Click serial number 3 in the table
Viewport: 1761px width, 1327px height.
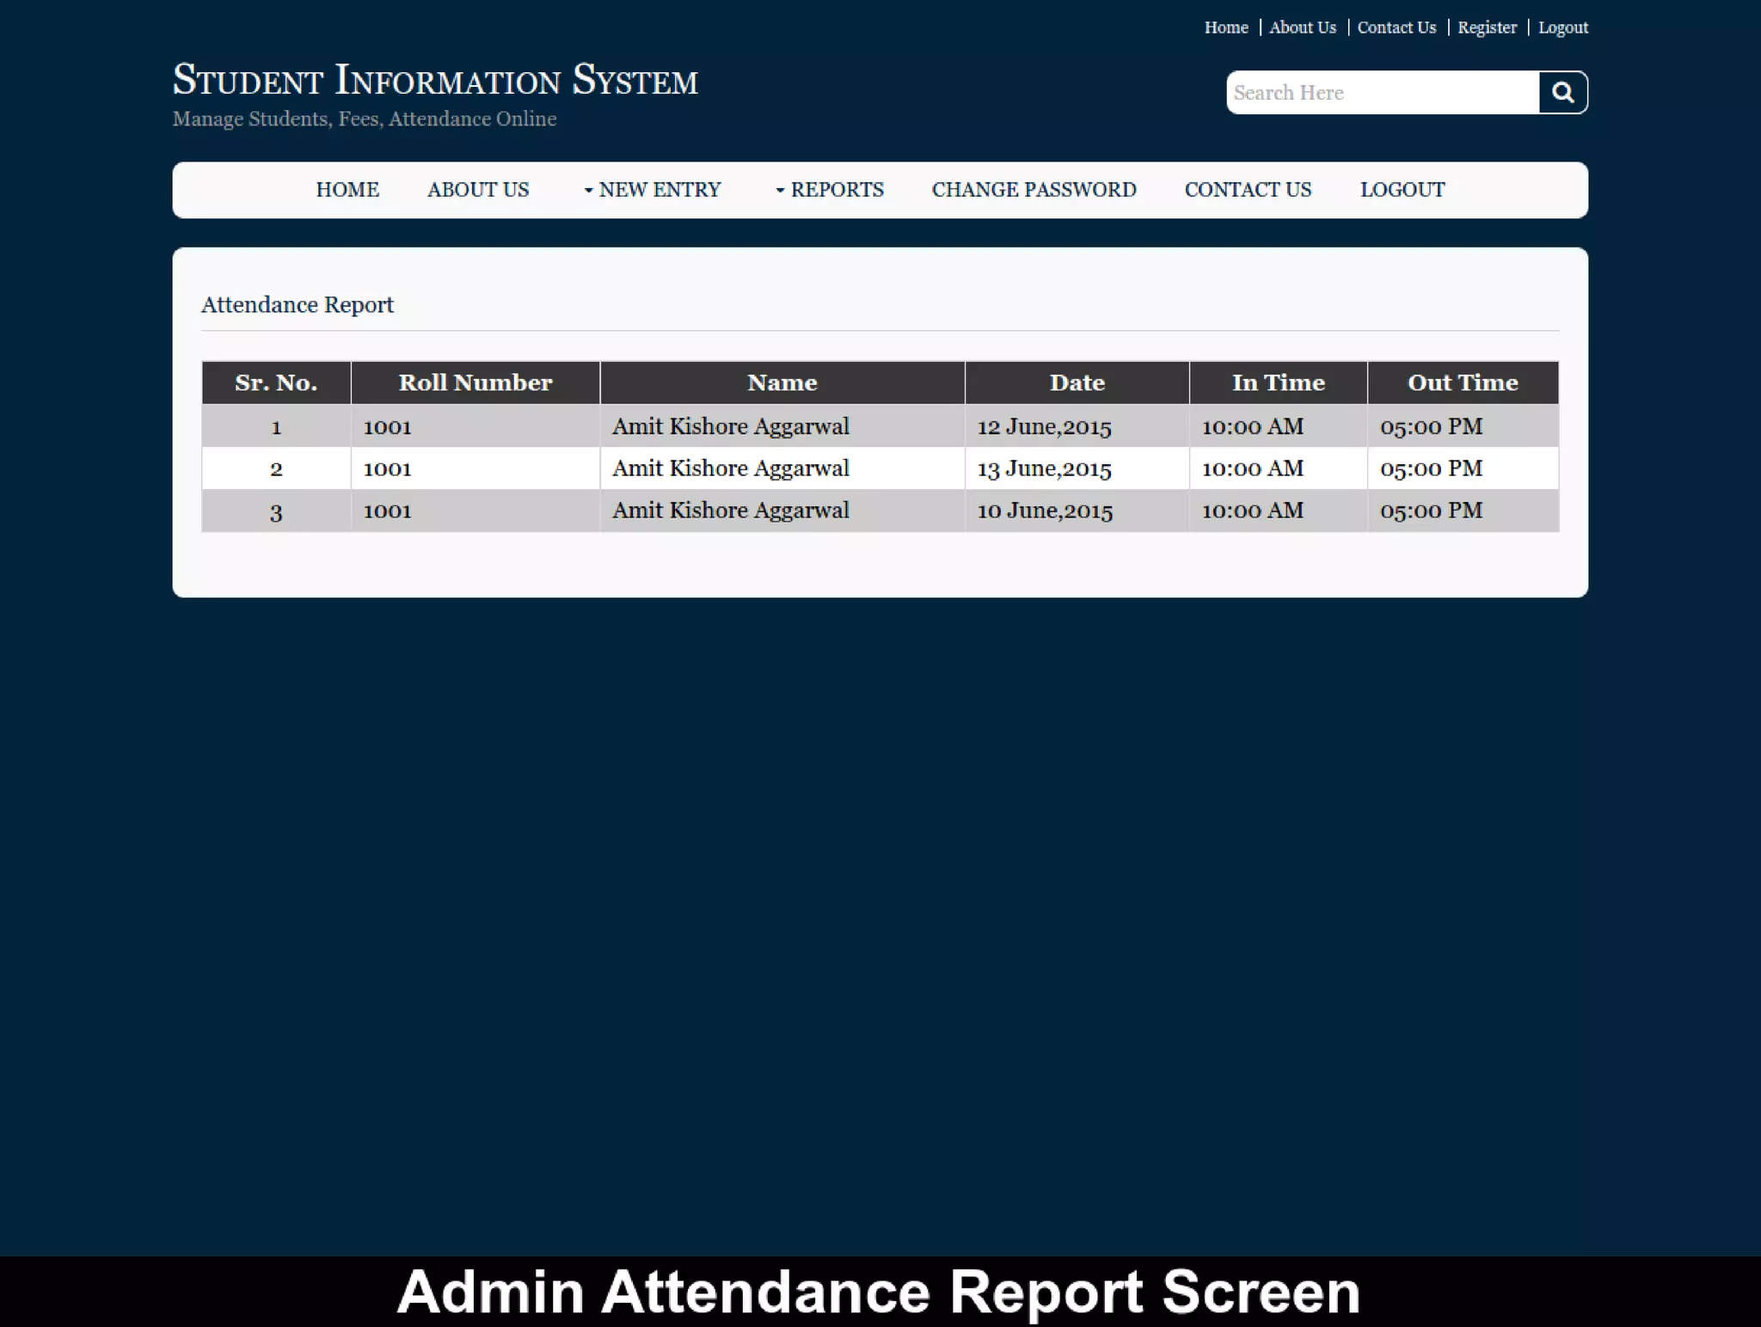276,512
